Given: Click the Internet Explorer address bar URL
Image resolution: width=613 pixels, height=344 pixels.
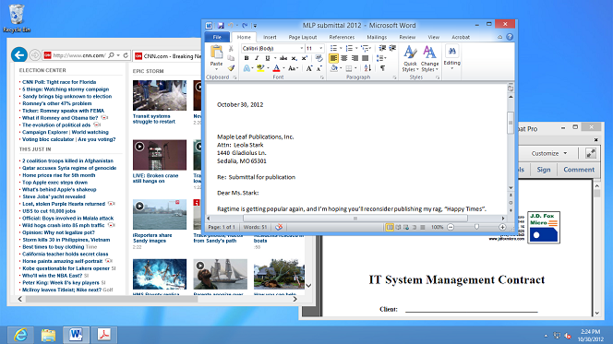Looking at the screenshot, I should click(x=79, y=55).
